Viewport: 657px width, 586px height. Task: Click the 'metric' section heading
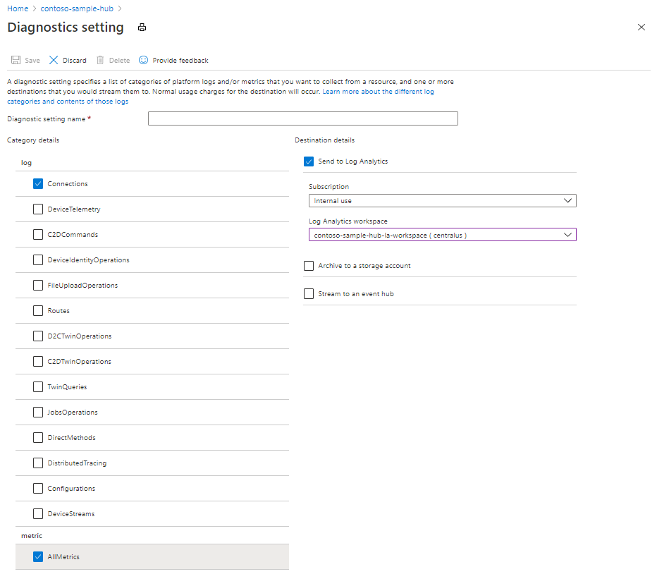[32, 536]
